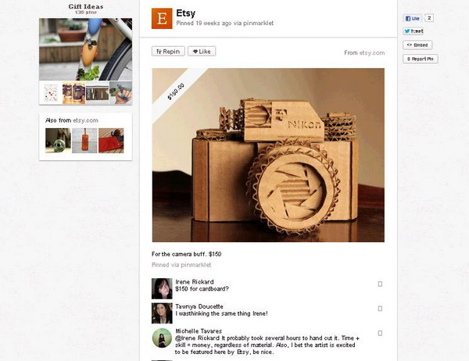This screenshot has width=469, height=361.
Task: Open Michelle Tavares's round avatar
Action: tap(162, 338)
